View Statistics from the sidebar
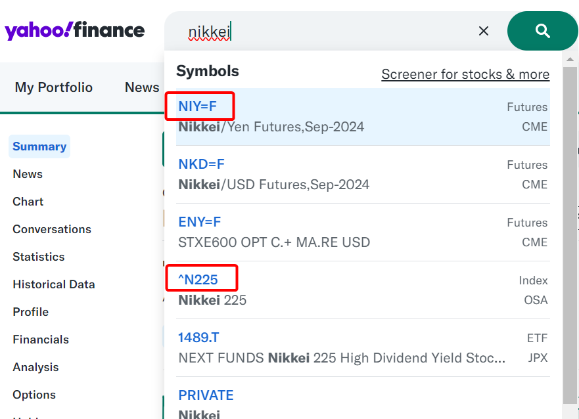579x419 pixels. pos(38,256)
